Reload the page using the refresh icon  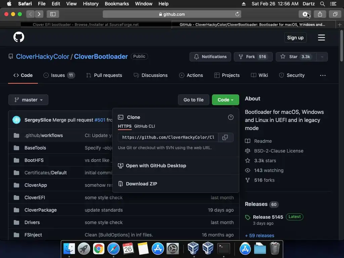coord(237,14)
